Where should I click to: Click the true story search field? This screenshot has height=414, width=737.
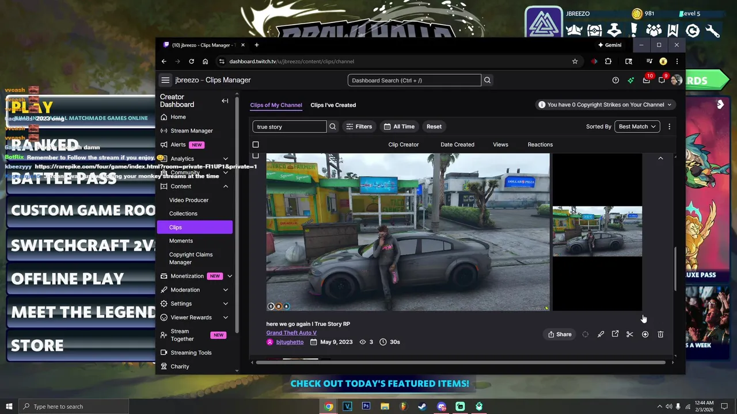[x=290, y=126]
